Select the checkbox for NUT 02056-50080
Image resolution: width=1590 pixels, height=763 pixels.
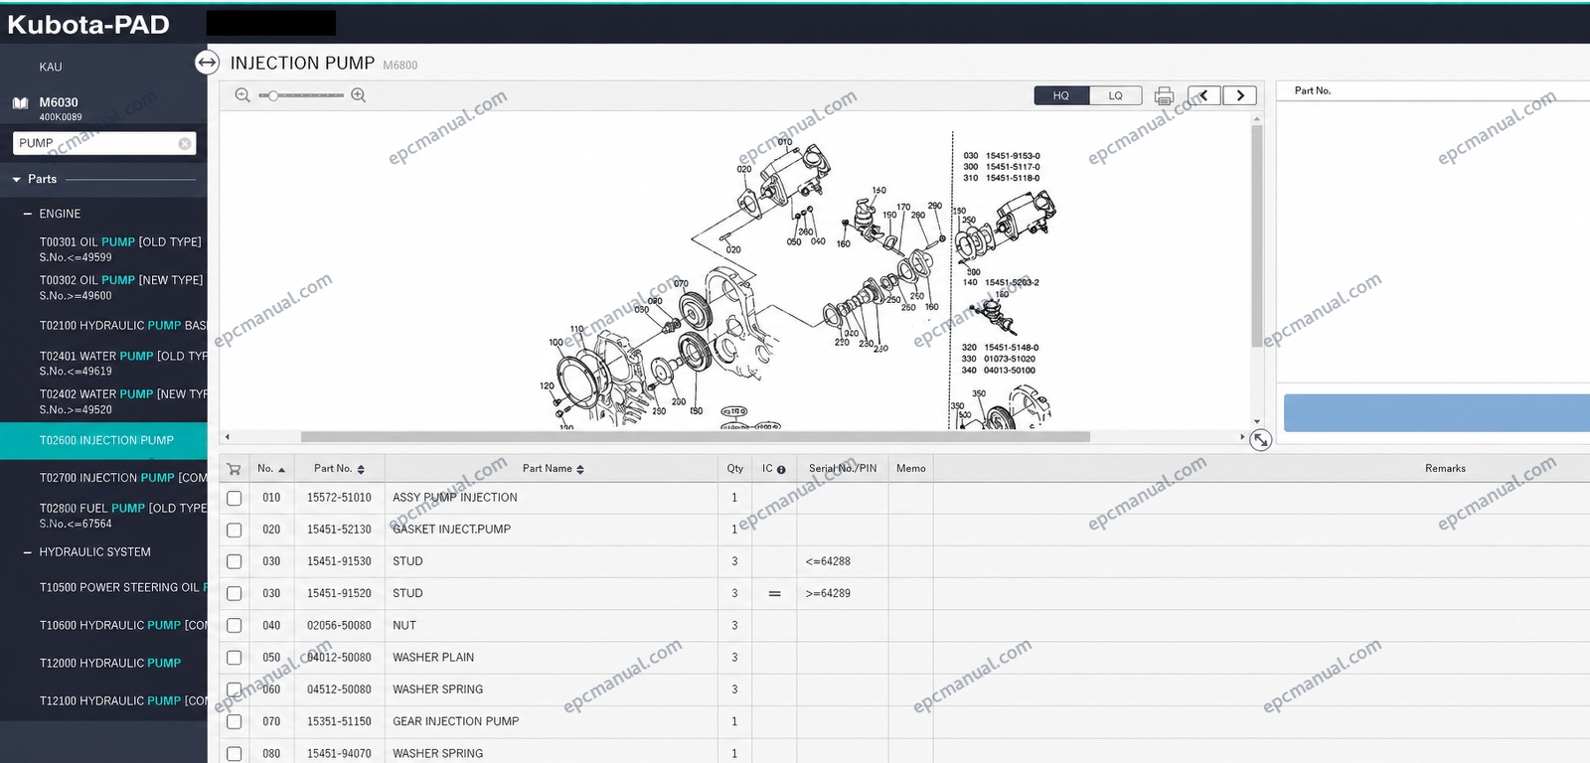point(235,626)
